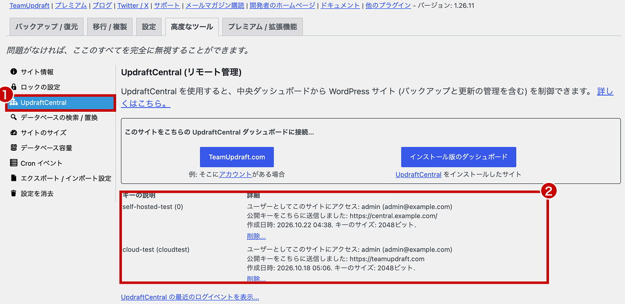Click the cloud-test (cloudtest) key name

156,249
